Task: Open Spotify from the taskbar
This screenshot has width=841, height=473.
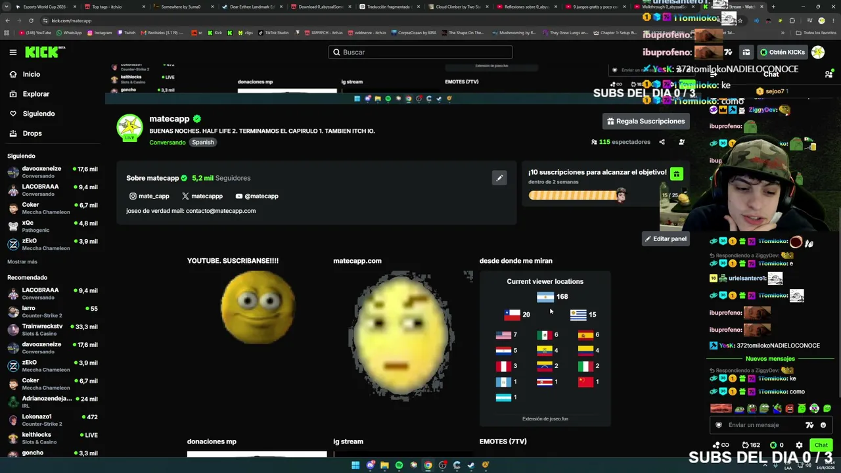Action: tap(399, 465)
